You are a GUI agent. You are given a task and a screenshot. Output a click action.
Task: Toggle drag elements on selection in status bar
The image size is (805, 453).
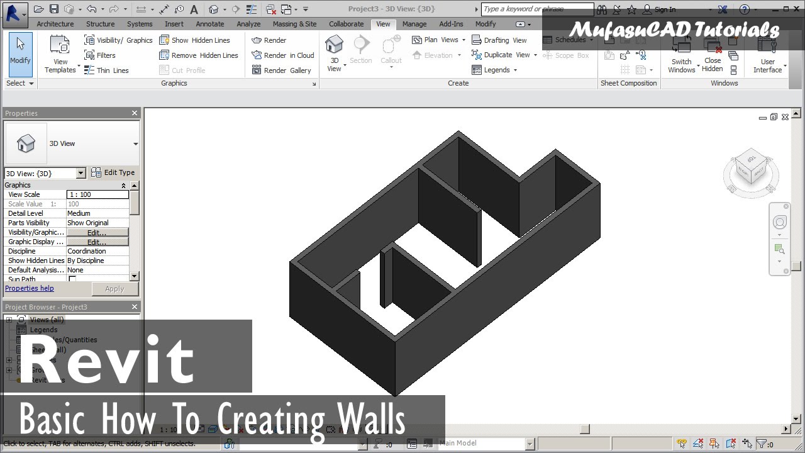tap(747, 444)
